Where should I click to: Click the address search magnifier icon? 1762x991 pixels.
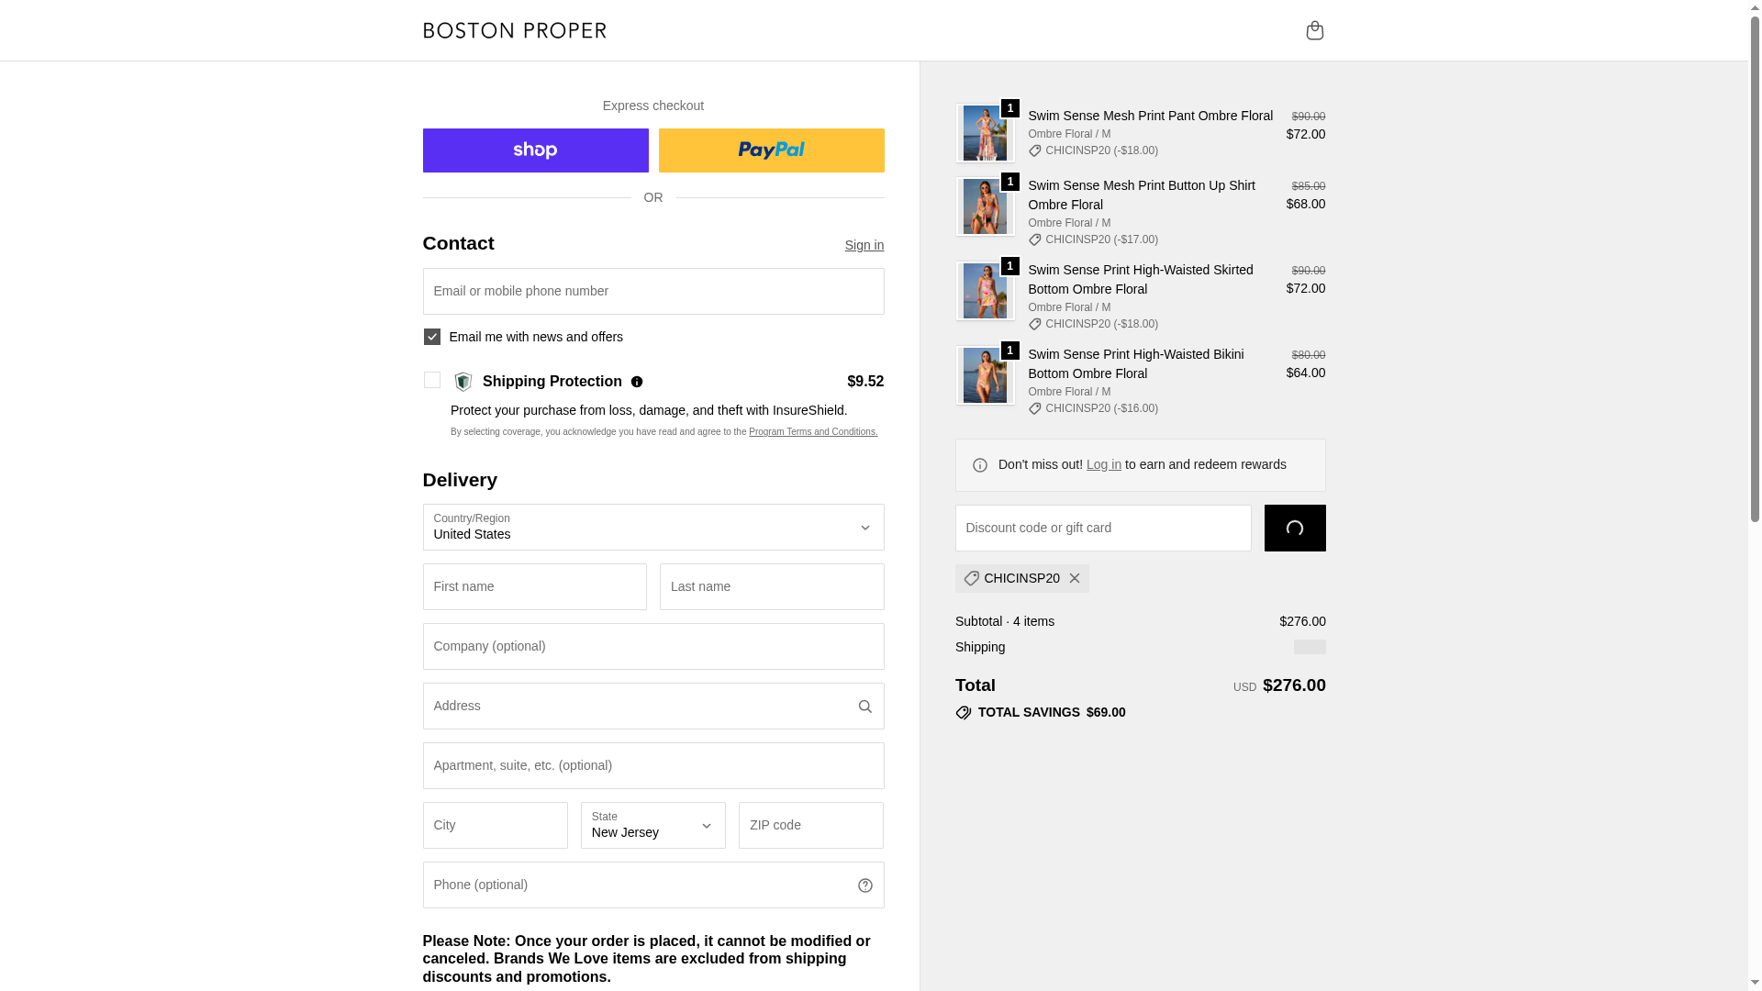pos(864,707)
